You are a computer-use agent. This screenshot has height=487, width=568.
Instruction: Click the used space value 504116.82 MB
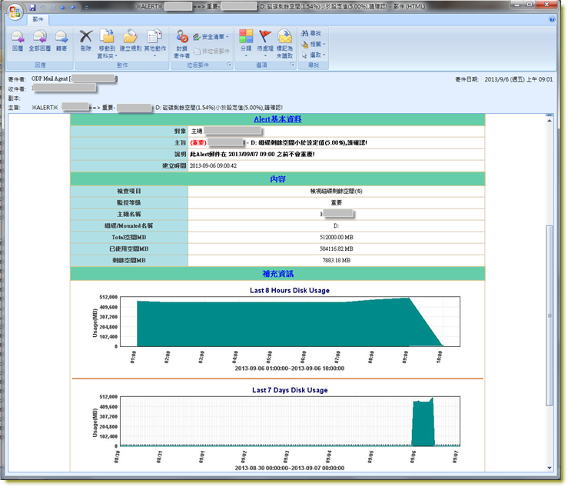pyautogui.click(x=336, y=249)
